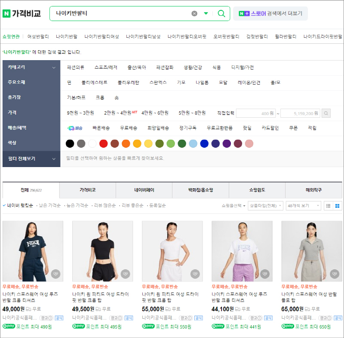Screen dimensions: 344x338
Task: Wishlist heart on the 55,000원 product
Action: pyautogui.click(x=195, y=274)
